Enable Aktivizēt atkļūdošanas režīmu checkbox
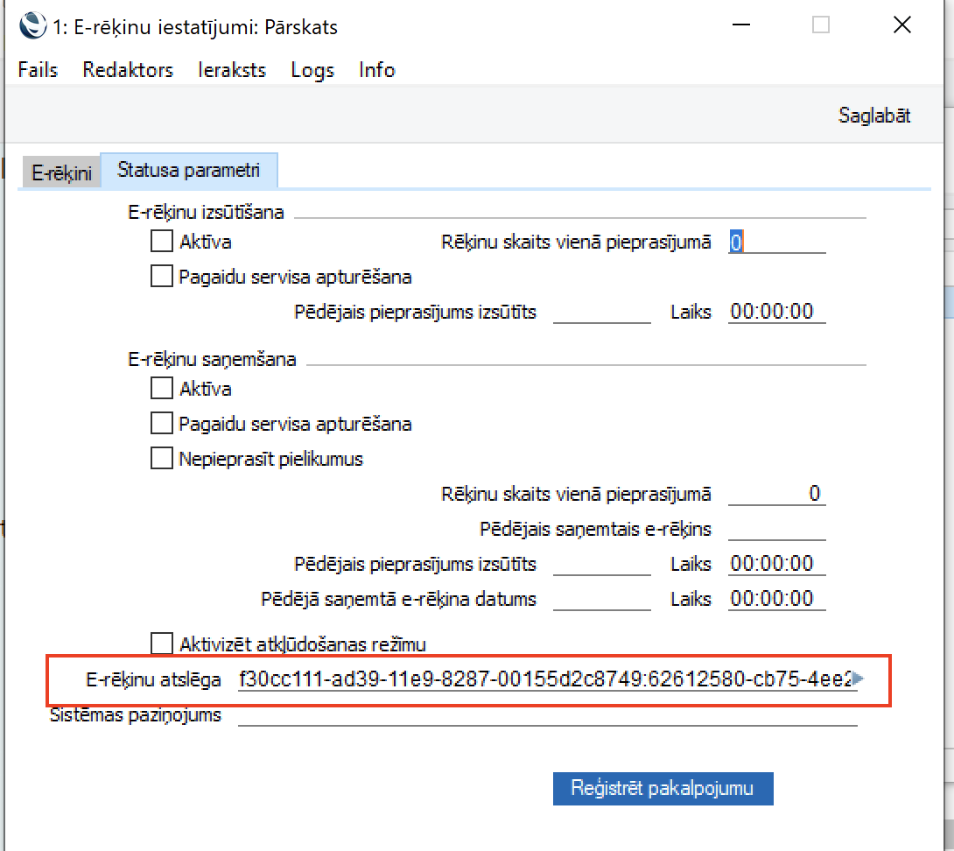This screenshot has width=954, height=851. (x=162, y=644)
